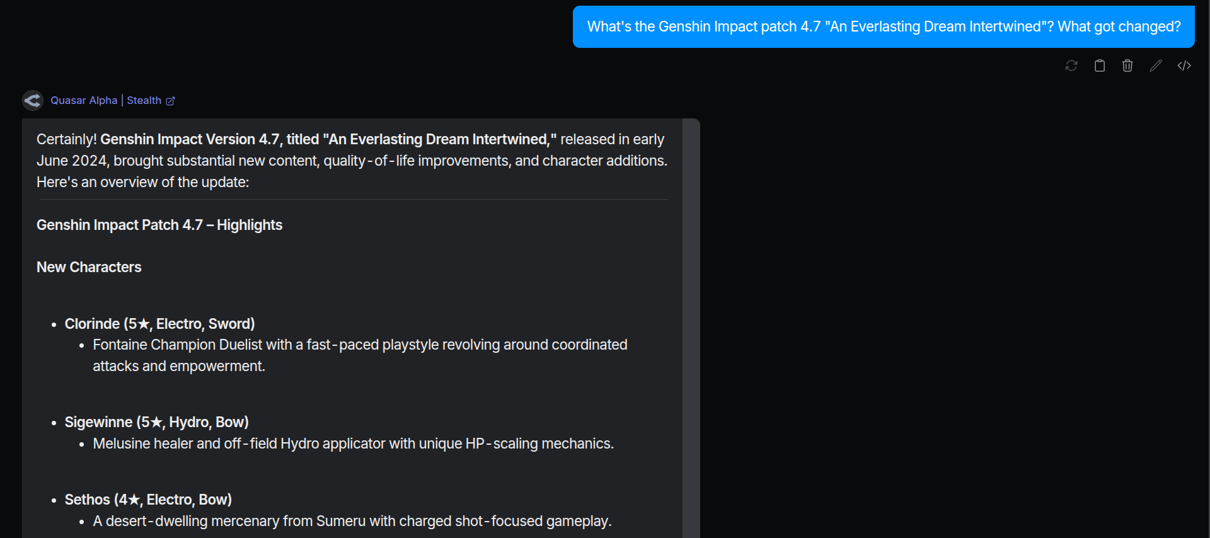Viewport: 1210px width, 538px height.
Task: Copy the user message with the clipboard icon
Action: pyautogui.click(x=1100, y=66)
